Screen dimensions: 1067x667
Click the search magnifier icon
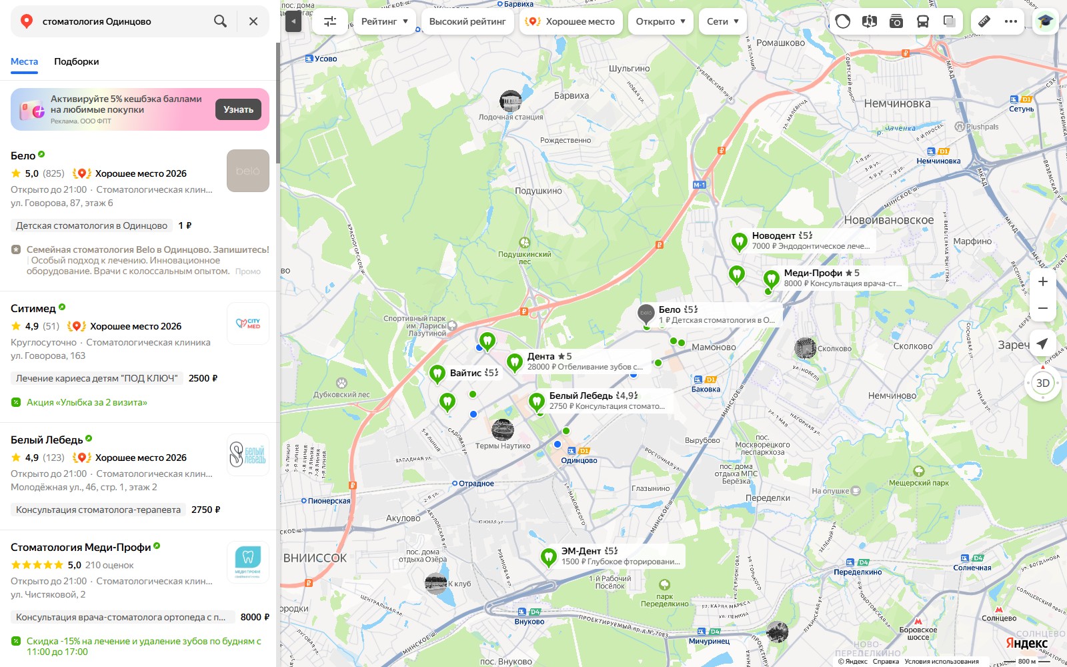pos(220,21)
